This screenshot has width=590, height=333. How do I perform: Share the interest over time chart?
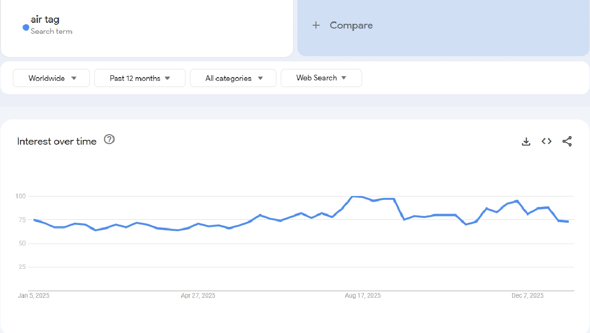[x=567, y=141]
